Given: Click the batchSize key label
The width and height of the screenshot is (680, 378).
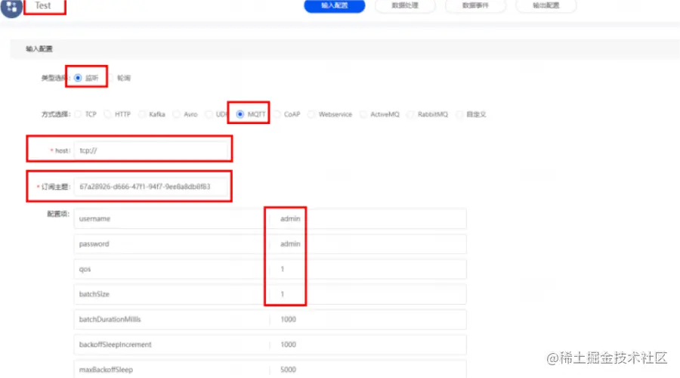Looking at the screenshot, I should click(94, 294).
